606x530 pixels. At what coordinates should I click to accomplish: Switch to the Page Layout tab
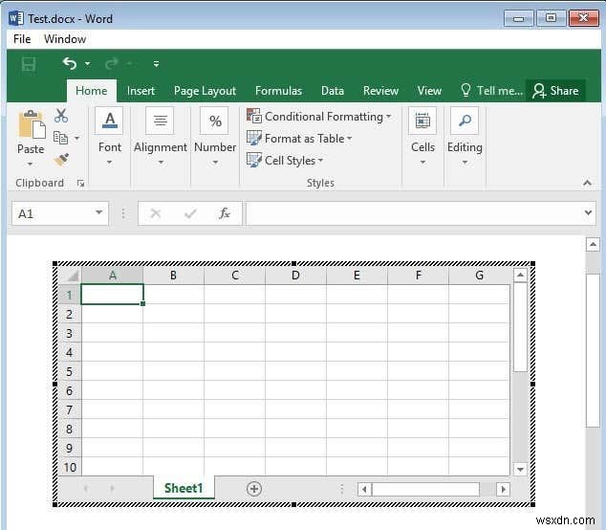coord(205,91)
